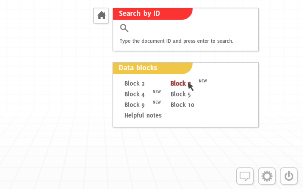Open Block 4
The image size is (303, 189).
[x=134, y=94]
